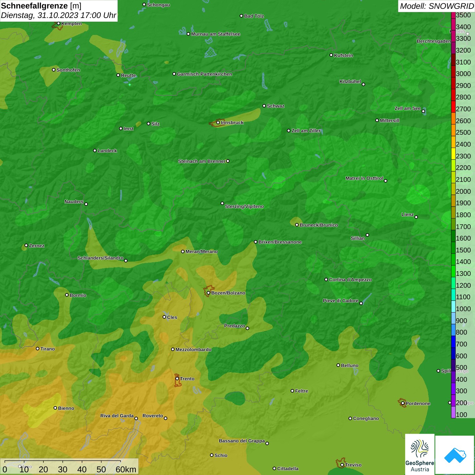Select the 100 m violet legend swatch
The width and height of the screenshot is (475, 475).
point(453,412)
